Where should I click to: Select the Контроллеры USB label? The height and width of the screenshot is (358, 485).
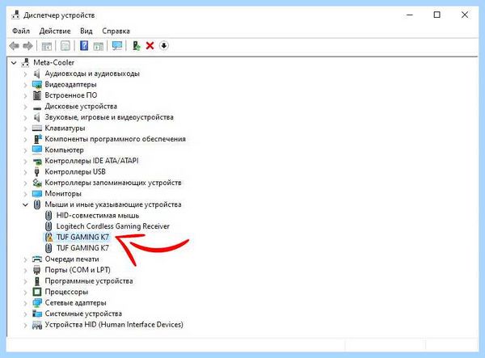pos(75,171)
